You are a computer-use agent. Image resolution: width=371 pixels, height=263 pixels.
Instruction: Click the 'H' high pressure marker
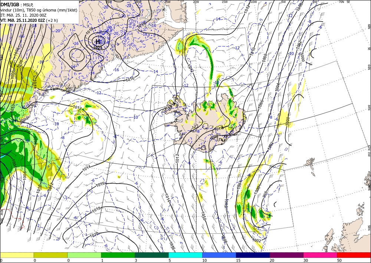[98, 42]
